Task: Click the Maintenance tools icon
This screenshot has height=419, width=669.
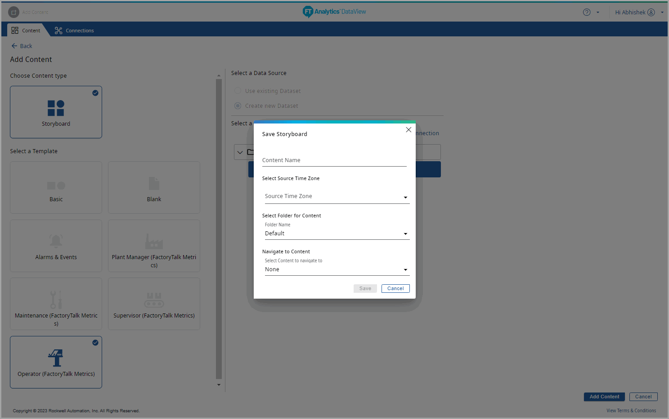Action: (56, 300)
